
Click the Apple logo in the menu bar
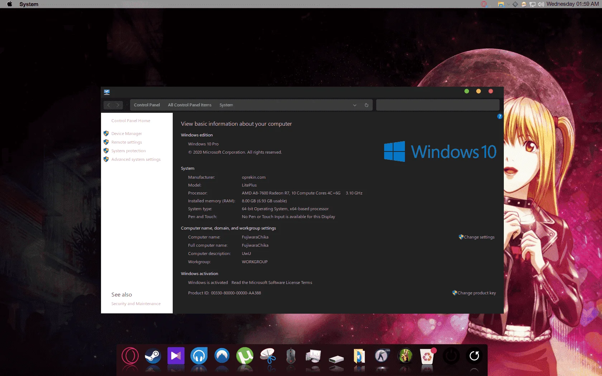[10, 4]
